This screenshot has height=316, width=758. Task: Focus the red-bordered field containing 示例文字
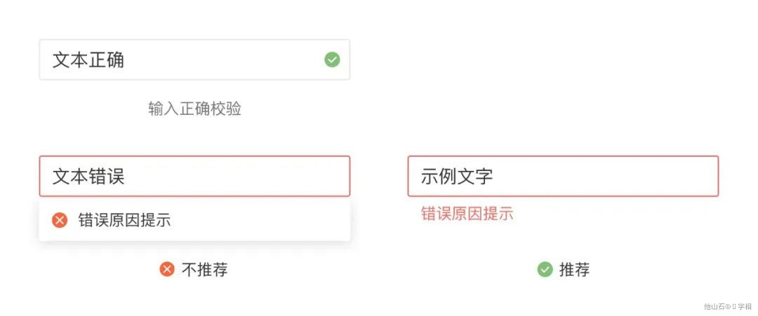[x=563, y=176]
